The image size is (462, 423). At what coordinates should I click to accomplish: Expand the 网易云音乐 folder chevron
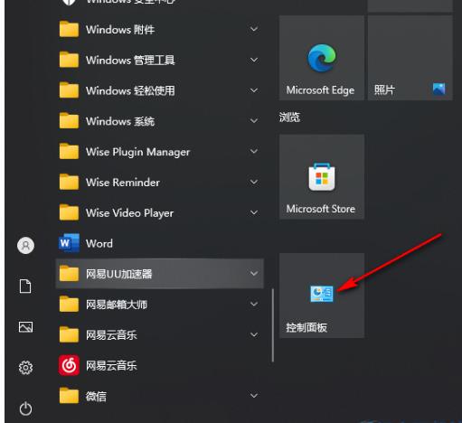coord(254,334)
